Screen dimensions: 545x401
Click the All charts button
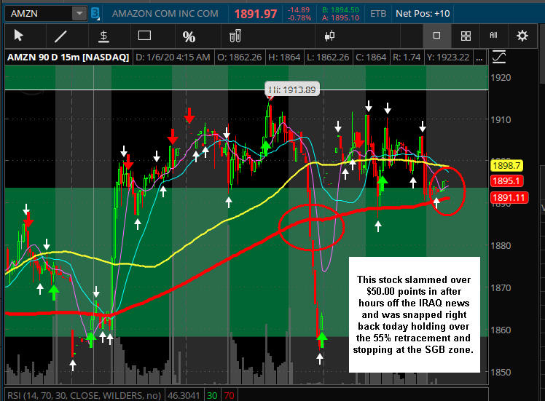493,35
